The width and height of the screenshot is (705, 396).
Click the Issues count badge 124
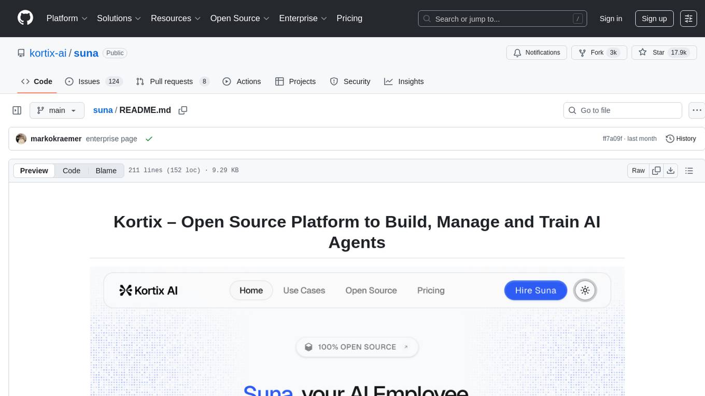(114, 81)
